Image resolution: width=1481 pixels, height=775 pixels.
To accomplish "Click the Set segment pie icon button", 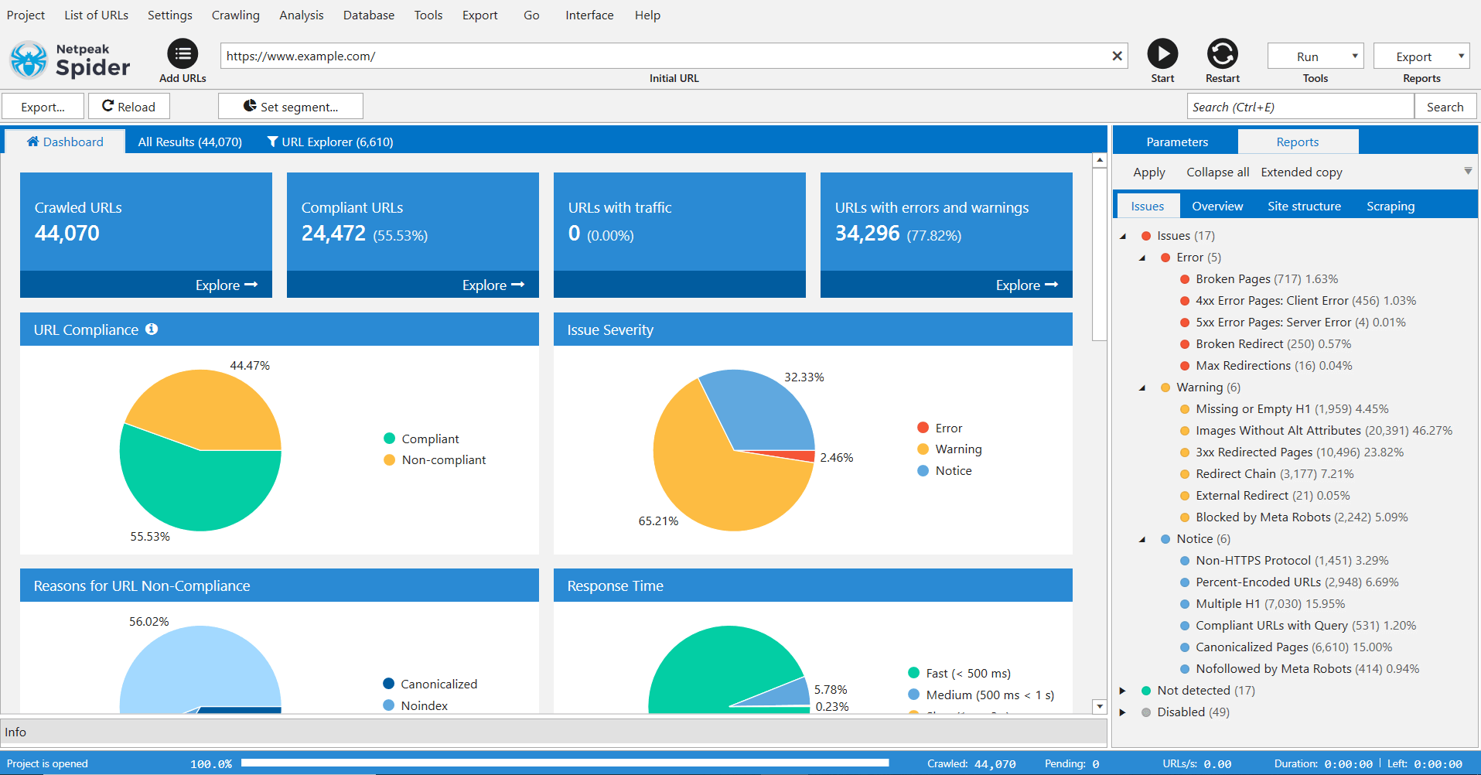I will (291, 107).
